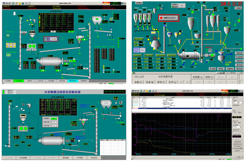Click the 3# ball mill drum graphic
The image size is (246, 162).
[x=190, y=55]
